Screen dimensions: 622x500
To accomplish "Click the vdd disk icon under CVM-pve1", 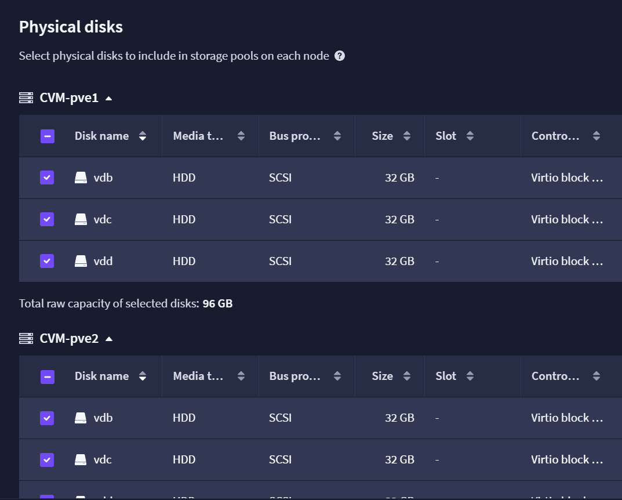I will tap(81, 261).
